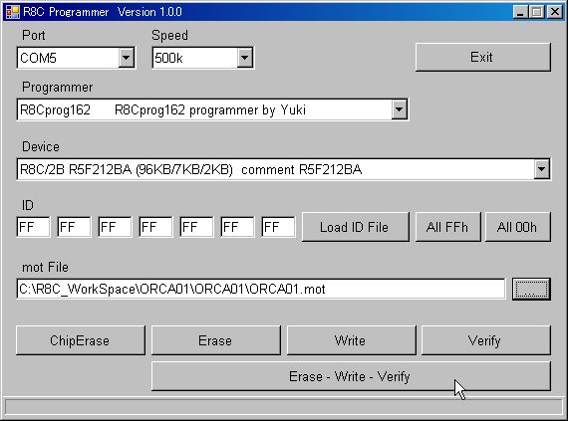Click the R8C Programmer title bar app icon
Image resolution: width=568 pixels, height=421 pixels.
12,12
